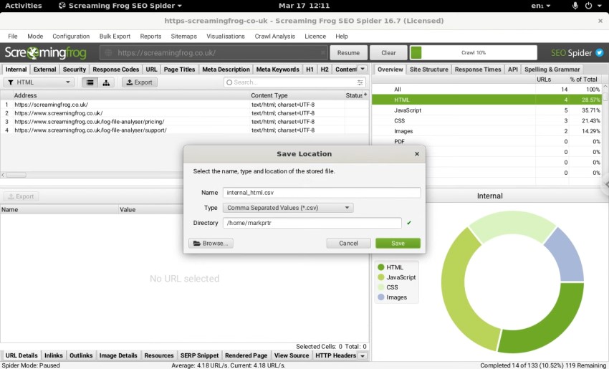Expand the hidden top tabs overflow arrow
The image size is (609, 369).
(363, 70)
